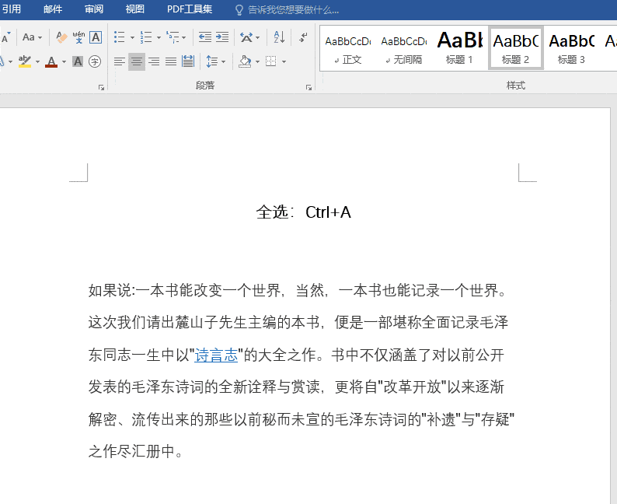Toggle justify alignment

tap(171, 61)
